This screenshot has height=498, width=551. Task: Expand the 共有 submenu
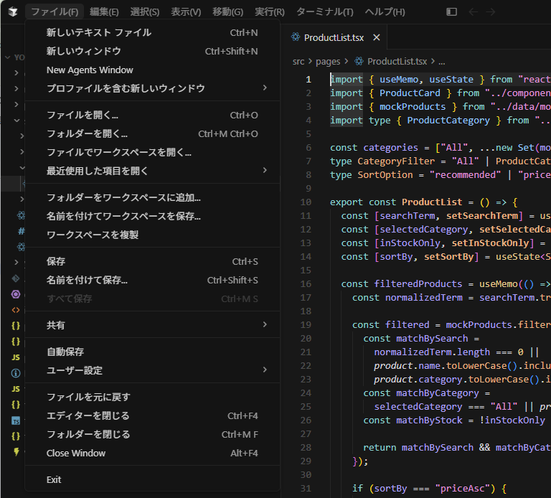tap(153, 325)
